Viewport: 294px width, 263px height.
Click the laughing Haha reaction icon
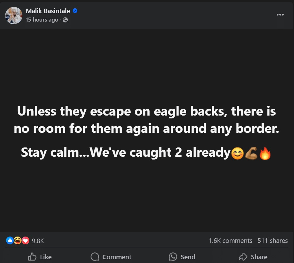(x=18, y=241)
